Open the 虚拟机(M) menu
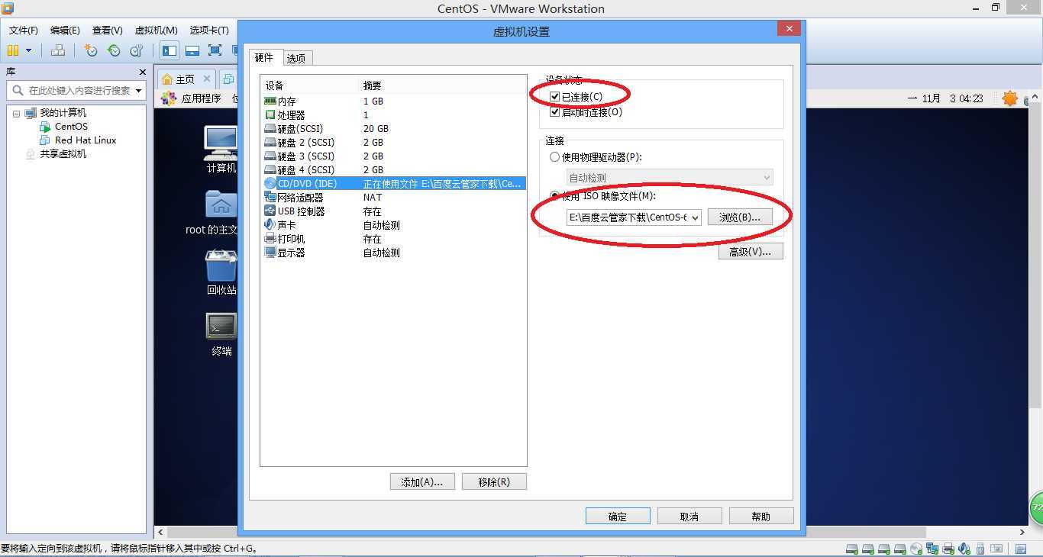 (x=156, y=31)
